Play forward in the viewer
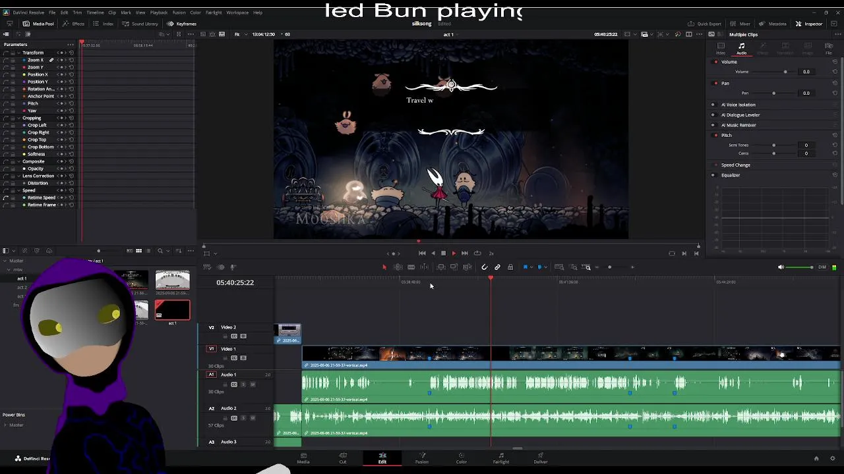Screen dimensions: 844x474 454,253
